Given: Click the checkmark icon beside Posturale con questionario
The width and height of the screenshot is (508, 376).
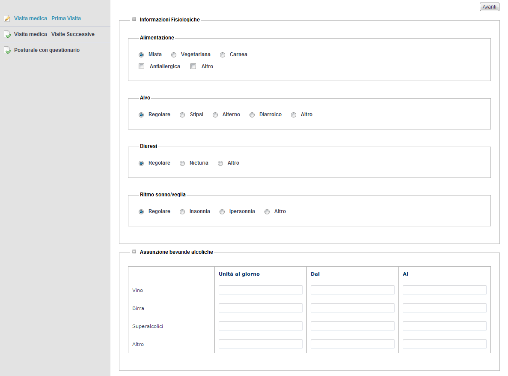Looking at the screenshot, I should point(7,50).
